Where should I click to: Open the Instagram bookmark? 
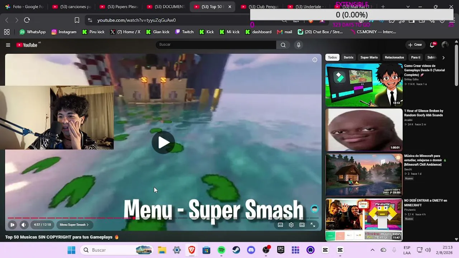tap(64, 32)
